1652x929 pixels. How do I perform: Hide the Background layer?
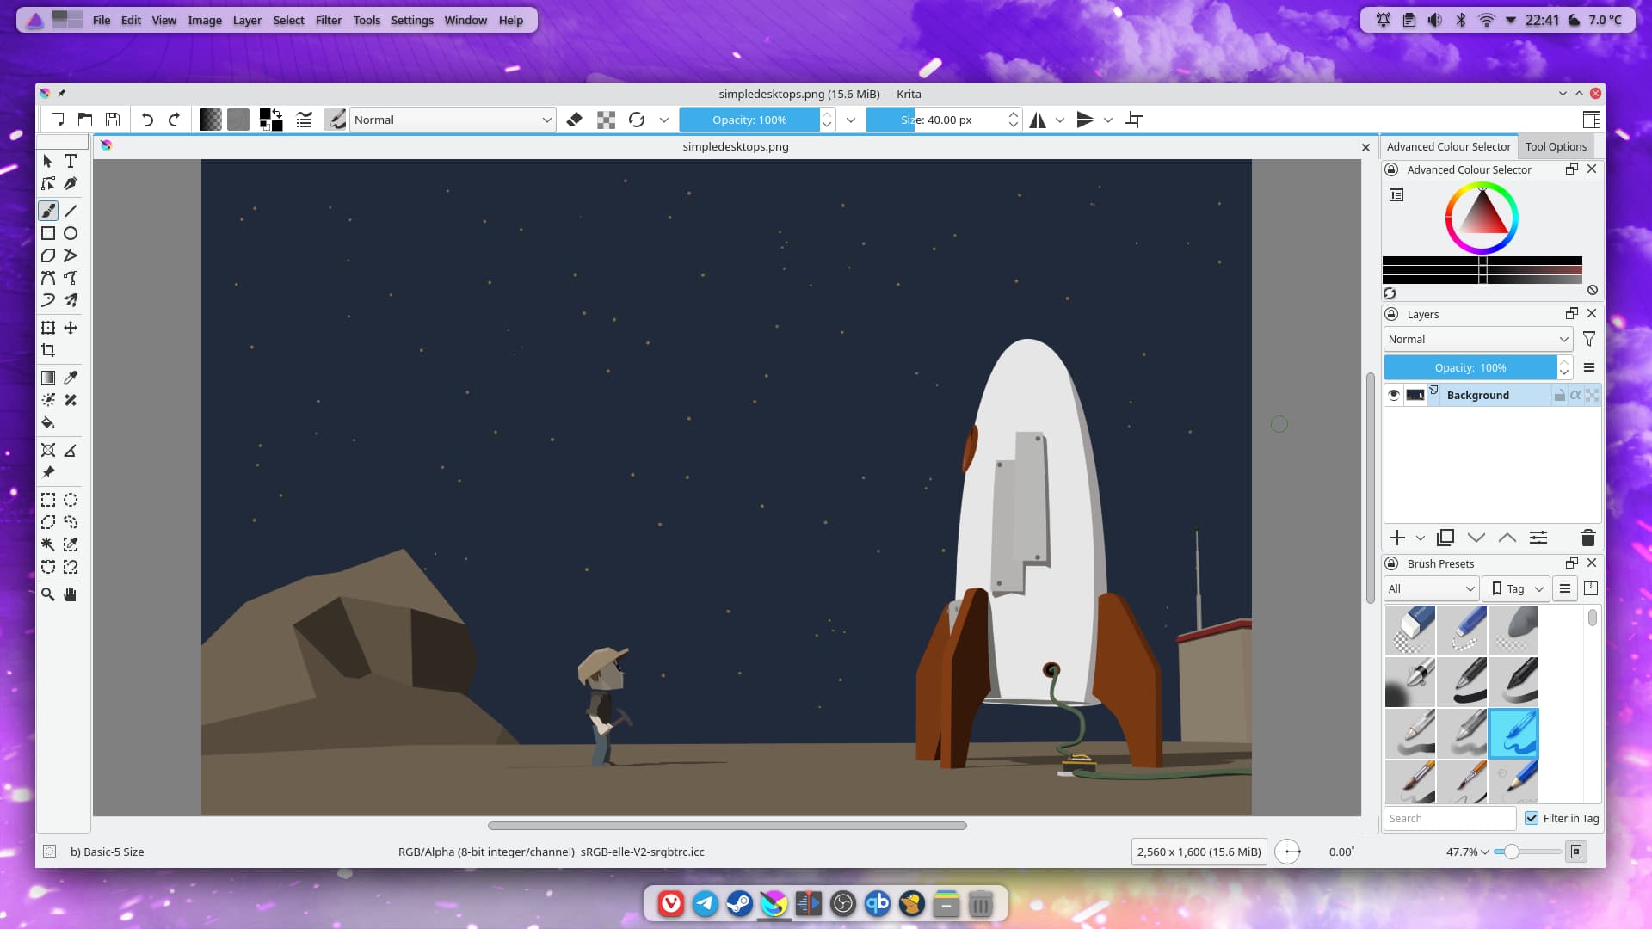point(1393,395)
